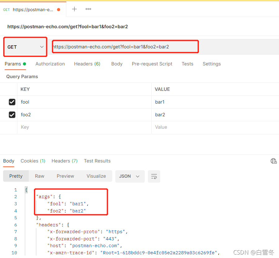Open the request Body tab

tap(117, 64)
